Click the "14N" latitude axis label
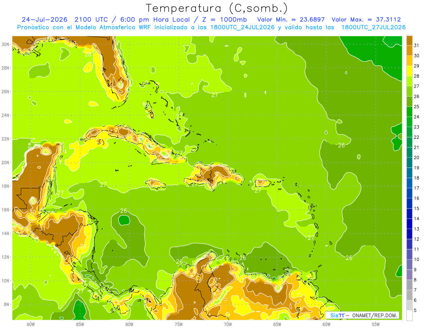 click(x=6, y=233)
